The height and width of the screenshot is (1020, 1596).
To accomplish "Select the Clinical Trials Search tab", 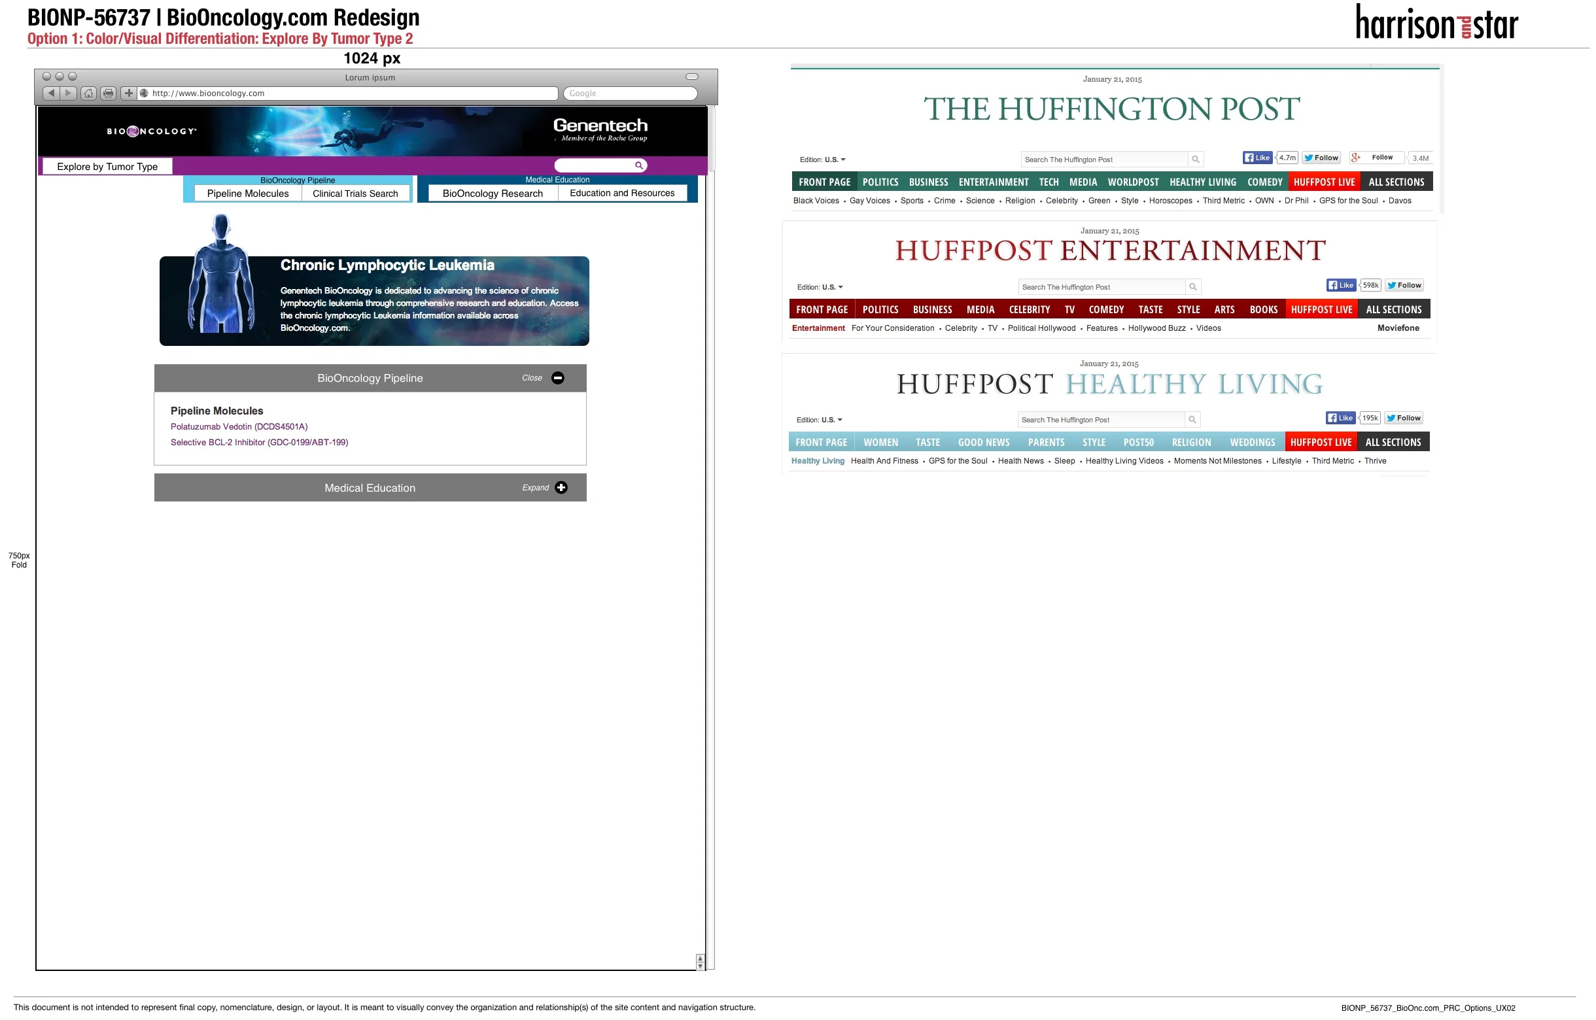I will tap(356, 194).
